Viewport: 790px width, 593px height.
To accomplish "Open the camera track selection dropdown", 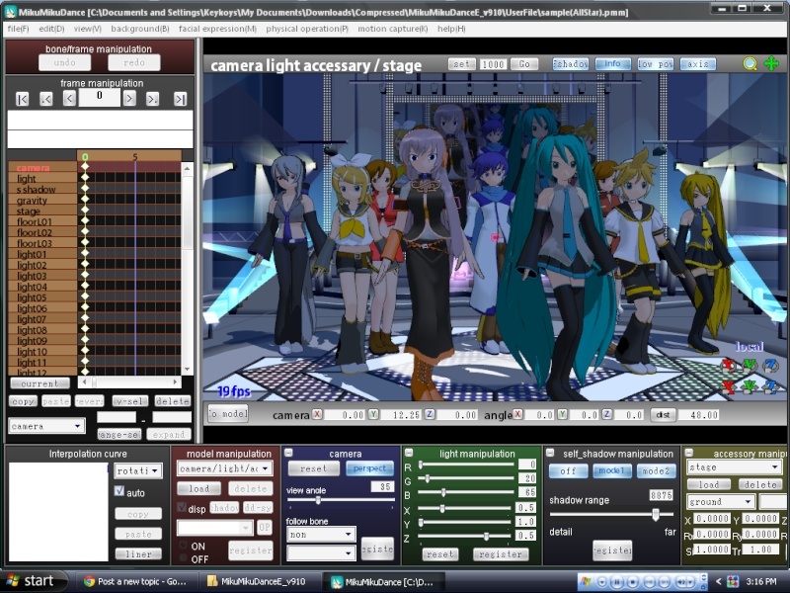I will 45,426.
